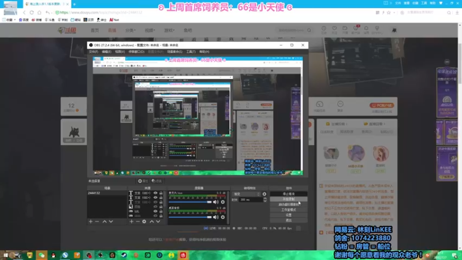Viewport: 462px width, 260px height.
Task: Open QQ penguin taskbar icon
Action: click(53, 255)
